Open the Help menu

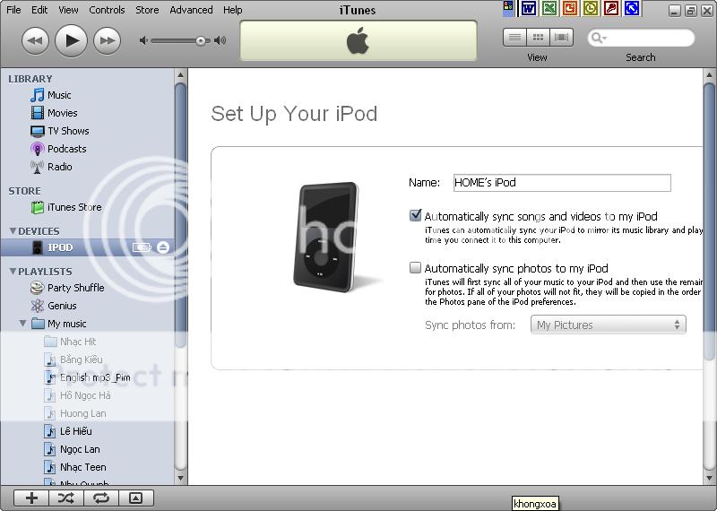pos(233,10)
